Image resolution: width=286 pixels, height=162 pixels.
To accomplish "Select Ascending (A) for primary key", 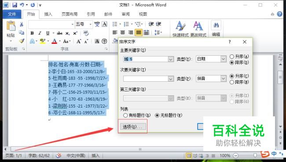I will [x=232, y=57].
